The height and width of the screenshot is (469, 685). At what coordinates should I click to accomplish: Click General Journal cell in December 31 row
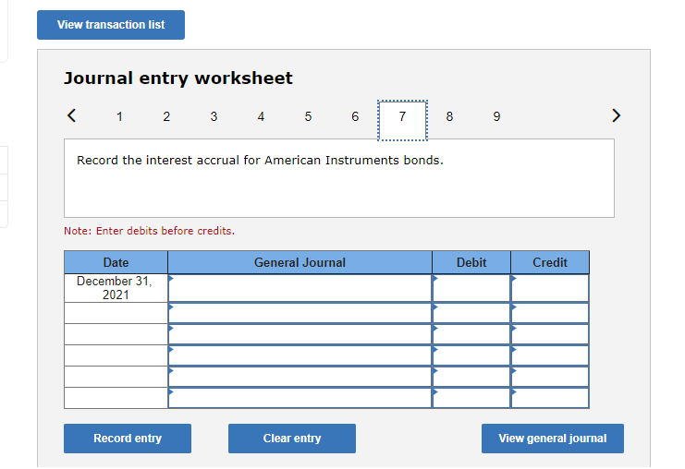[x=300, y=288]
